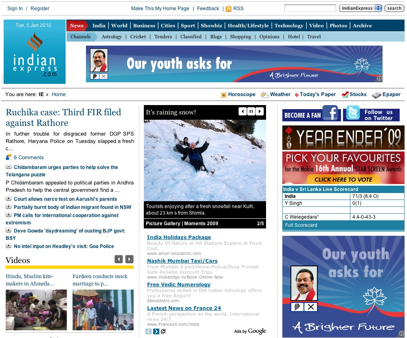Open the Year Ender '09 banner
Screen dimensions: 407x338
tap(343, 138)
